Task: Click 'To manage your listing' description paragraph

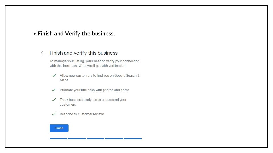Action: (94, 63)
